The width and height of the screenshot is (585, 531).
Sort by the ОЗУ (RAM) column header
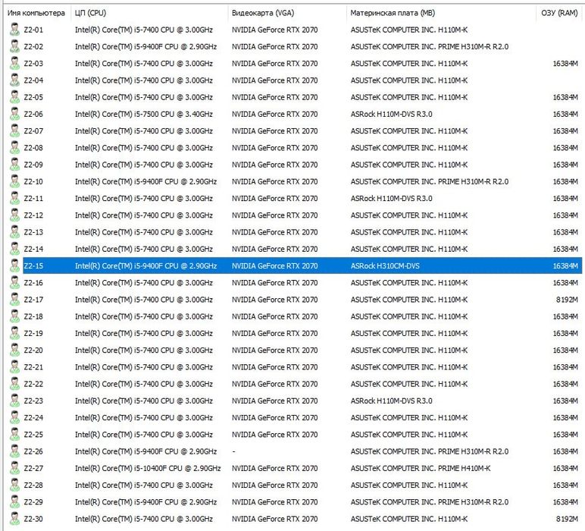[x=559, y=13]
